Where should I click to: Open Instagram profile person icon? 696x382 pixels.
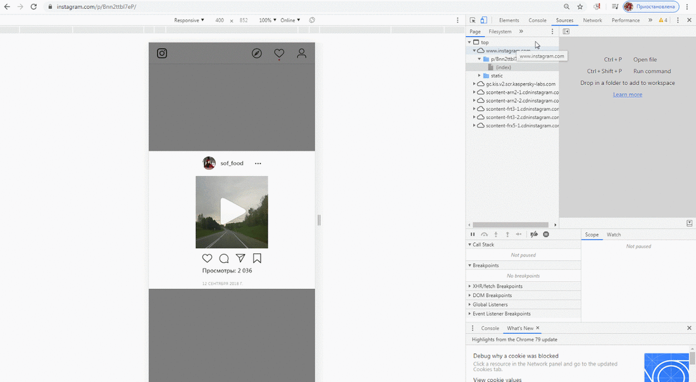(301, 53)
